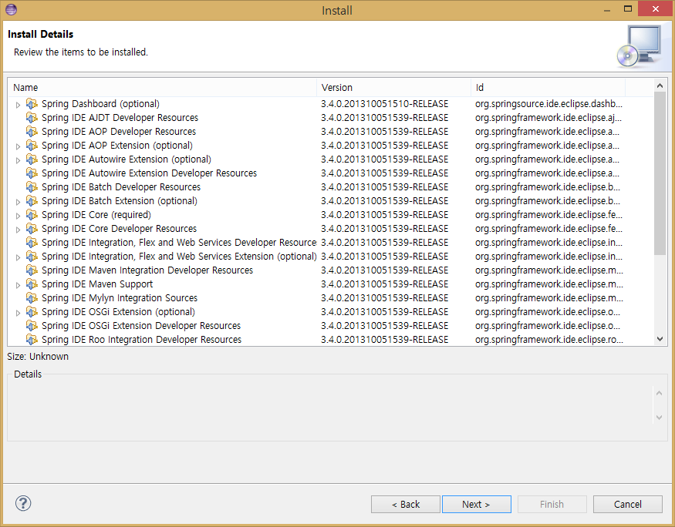Expand the Spring IDE Autowire Extension (optional) node
Viewport: 675px width, 527px height.
pyautogui.click(x=18, y=160)
